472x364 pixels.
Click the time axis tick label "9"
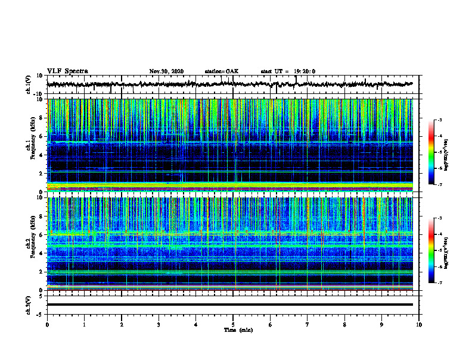coord(381,325)
